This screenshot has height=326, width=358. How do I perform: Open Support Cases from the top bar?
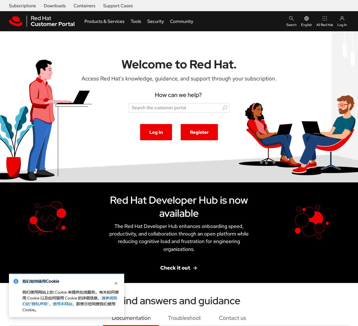(118, 6)
